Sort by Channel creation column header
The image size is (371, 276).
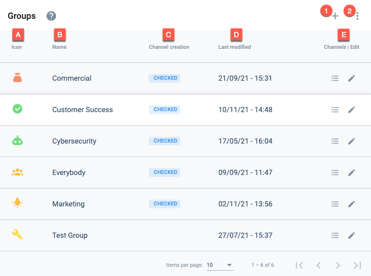(x=169, y=47)
